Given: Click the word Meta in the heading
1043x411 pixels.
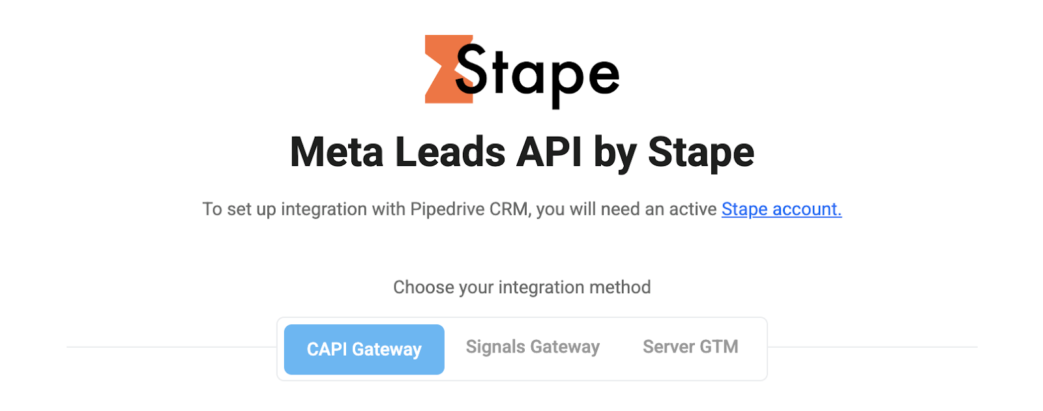Looking at the screenshot, I should [x=336, y=152].
